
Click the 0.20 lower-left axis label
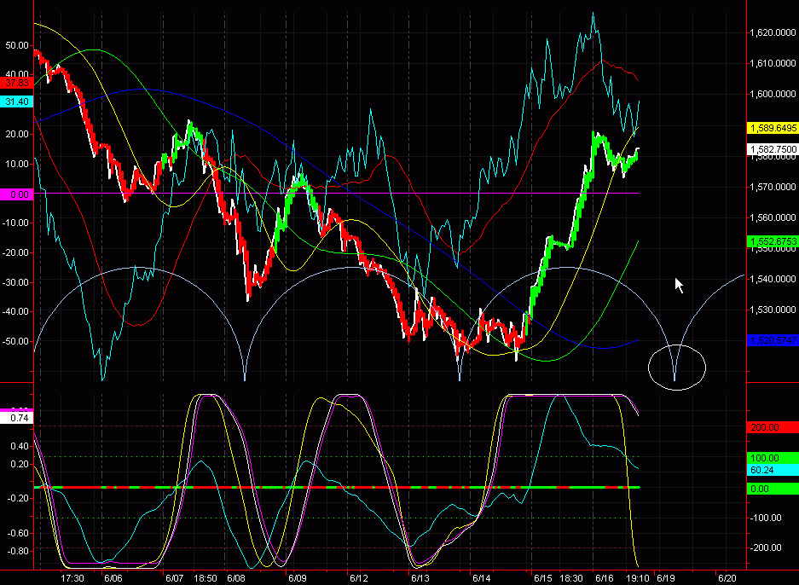pos(20,464)
